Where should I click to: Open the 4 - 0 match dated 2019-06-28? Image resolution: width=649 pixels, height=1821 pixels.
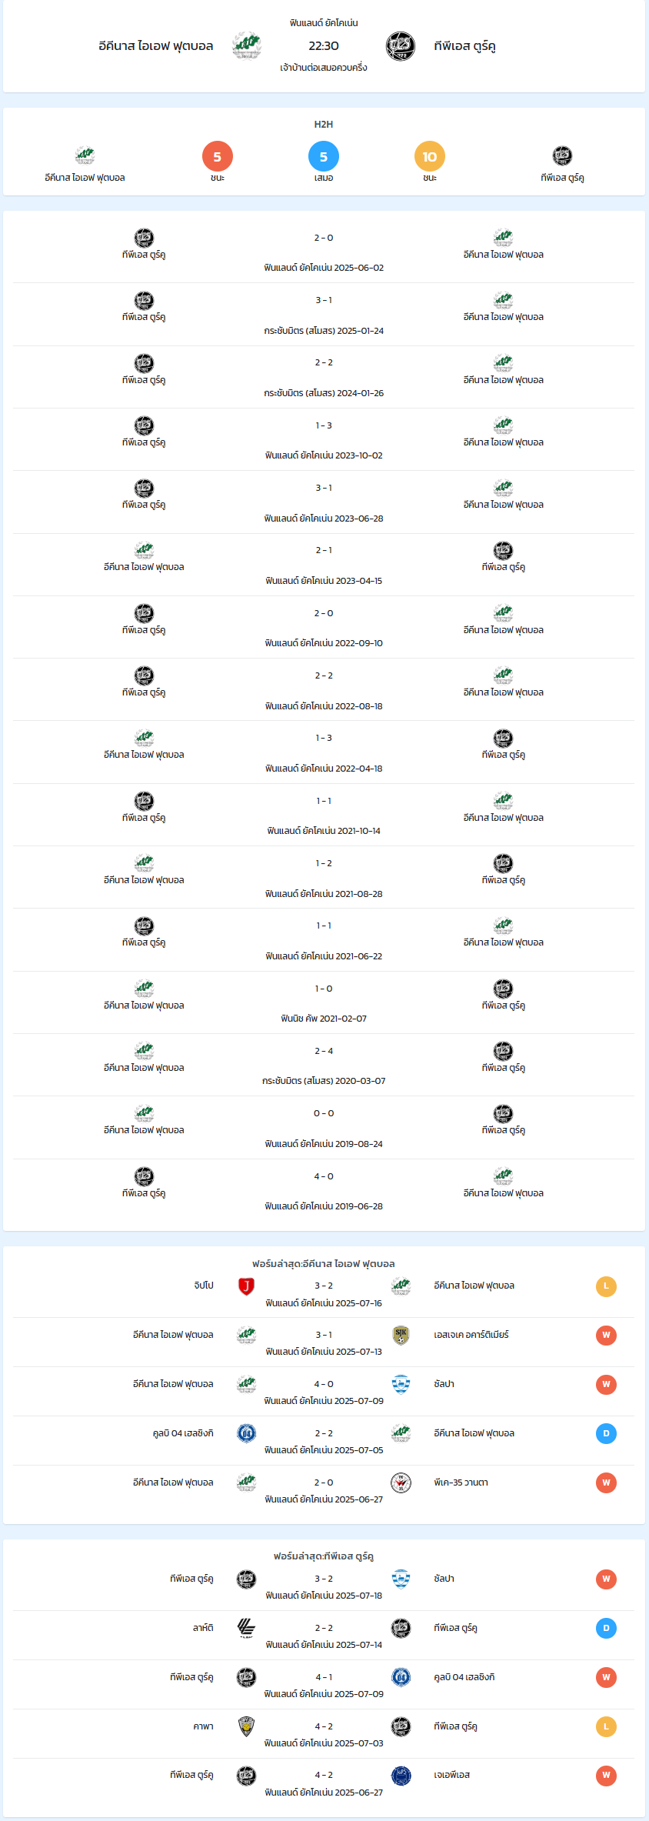coord(324,1190)
